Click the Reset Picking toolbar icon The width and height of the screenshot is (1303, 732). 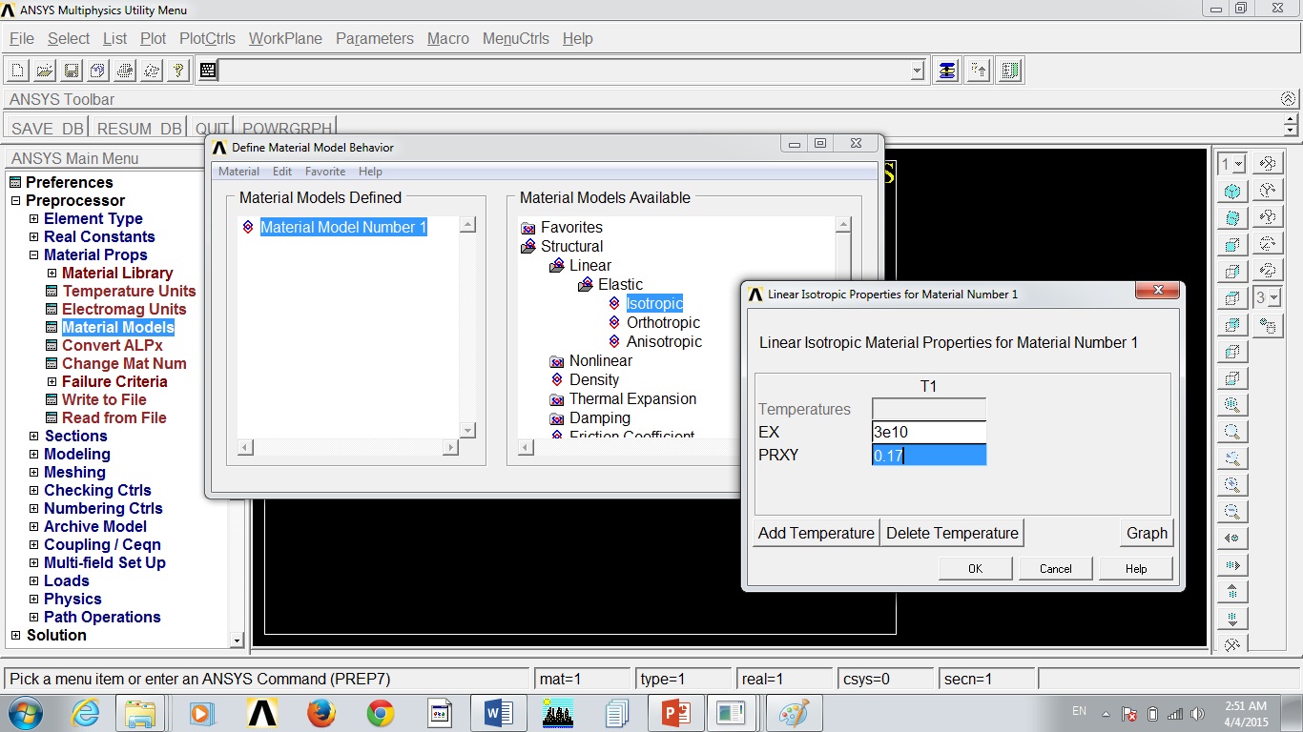pyautogui.click(x=979, y=71)
